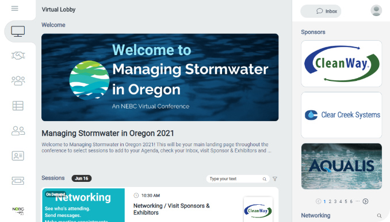
Task: Click the sessions search magnifier icon
Action: coord(265,179)
